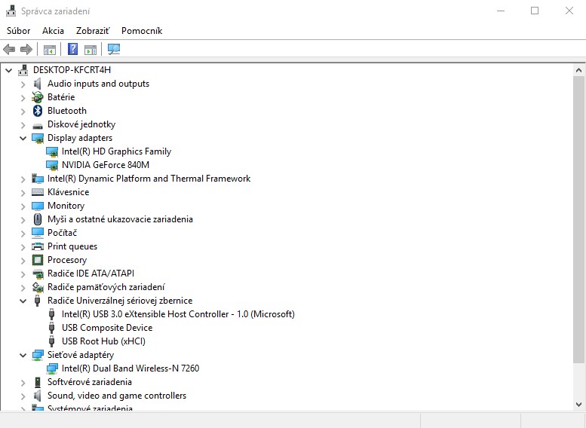The height and width of the screenshot is (428, 586).
Task: Select the Počítač row
Action: click(x=62, y=233)
